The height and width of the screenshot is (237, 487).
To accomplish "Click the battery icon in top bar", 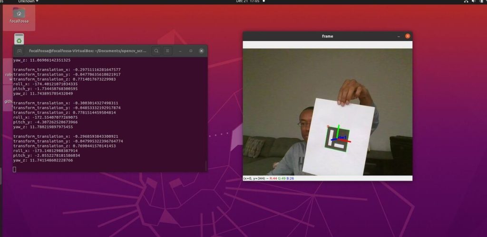I will point(480,2).
